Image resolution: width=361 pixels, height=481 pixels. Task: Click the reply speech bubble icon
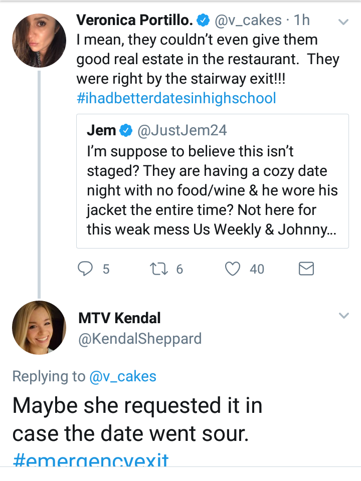(x=85, y=269)
